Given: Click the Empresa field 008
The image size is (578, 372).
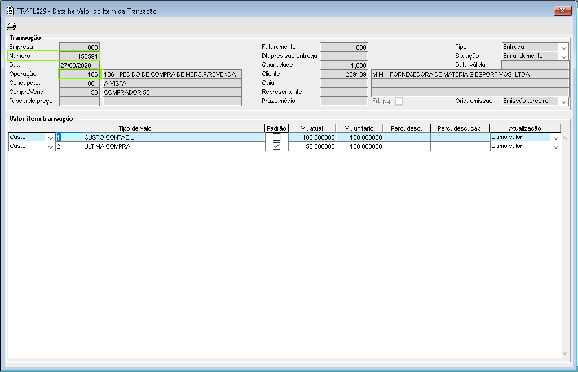Looking at the screenshot, I should (80, 47).
